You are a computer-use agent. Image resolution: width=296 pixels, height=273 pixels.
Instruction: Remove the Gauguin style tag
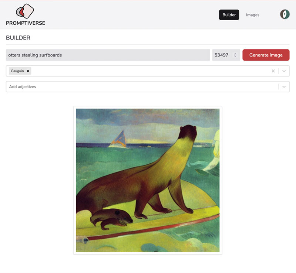[28, 71]
